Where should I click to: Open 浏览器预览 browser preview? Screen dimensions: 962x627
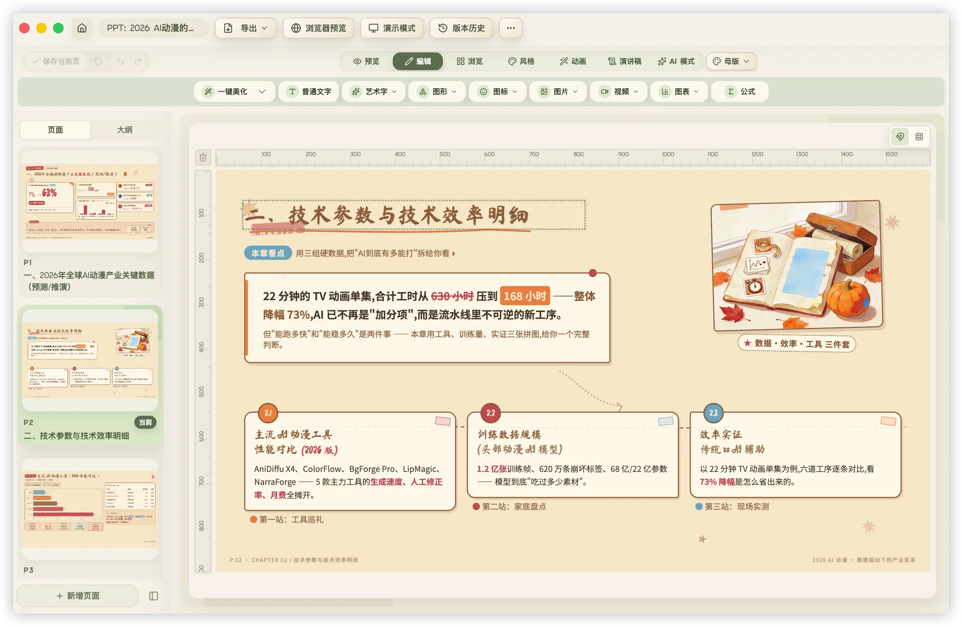point(319,28)
